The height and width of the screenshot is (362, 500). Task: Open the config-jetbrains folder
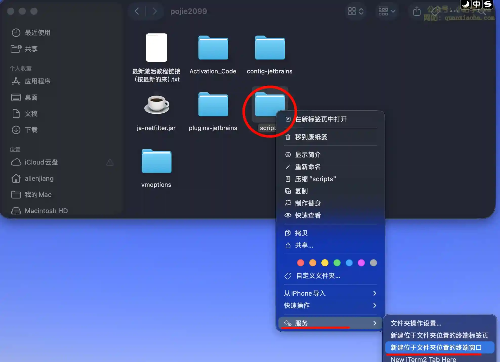tap(270, 48)
